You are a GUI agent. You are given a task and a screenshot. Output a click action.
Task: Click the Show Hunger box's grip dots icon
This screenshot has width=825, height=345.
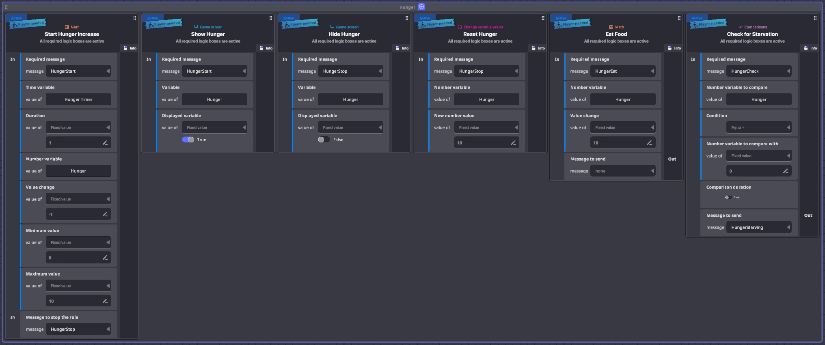271,18
